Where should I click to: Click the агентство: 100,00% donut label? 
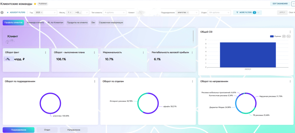(61, 116)
